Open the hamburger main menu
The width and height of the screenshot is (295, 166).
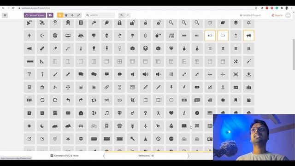pyautogui.click(x=5, y=15)
